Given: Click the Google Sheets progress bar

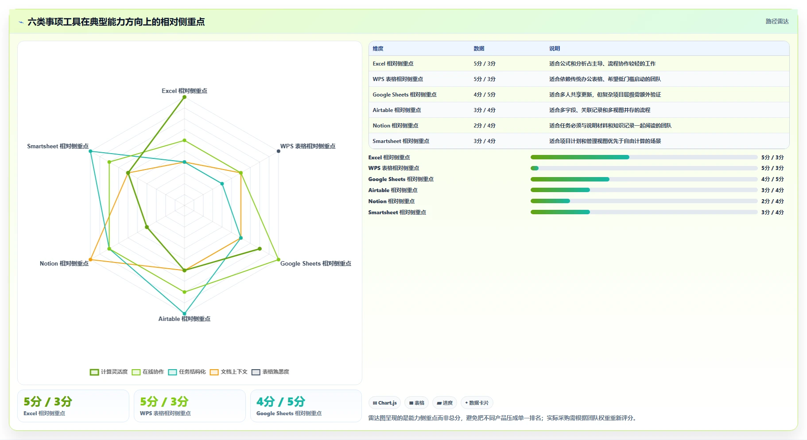Looking at the screenshot, I should coord(644,179).
